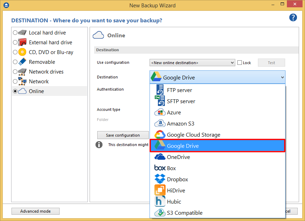The width and height of the screenshot is (305, 221).
Task: Click the Amazon S3 icon
Action: (x=160, y=124)
